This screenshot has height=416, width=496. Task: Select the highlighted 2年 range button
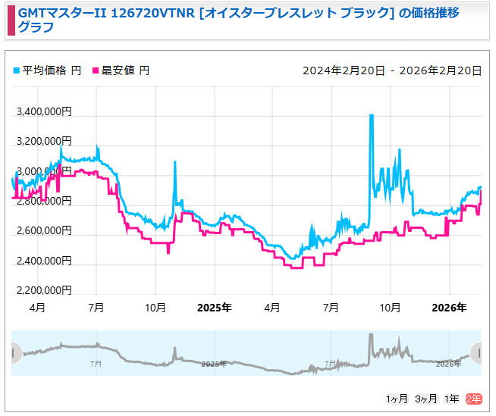point(473,399)
